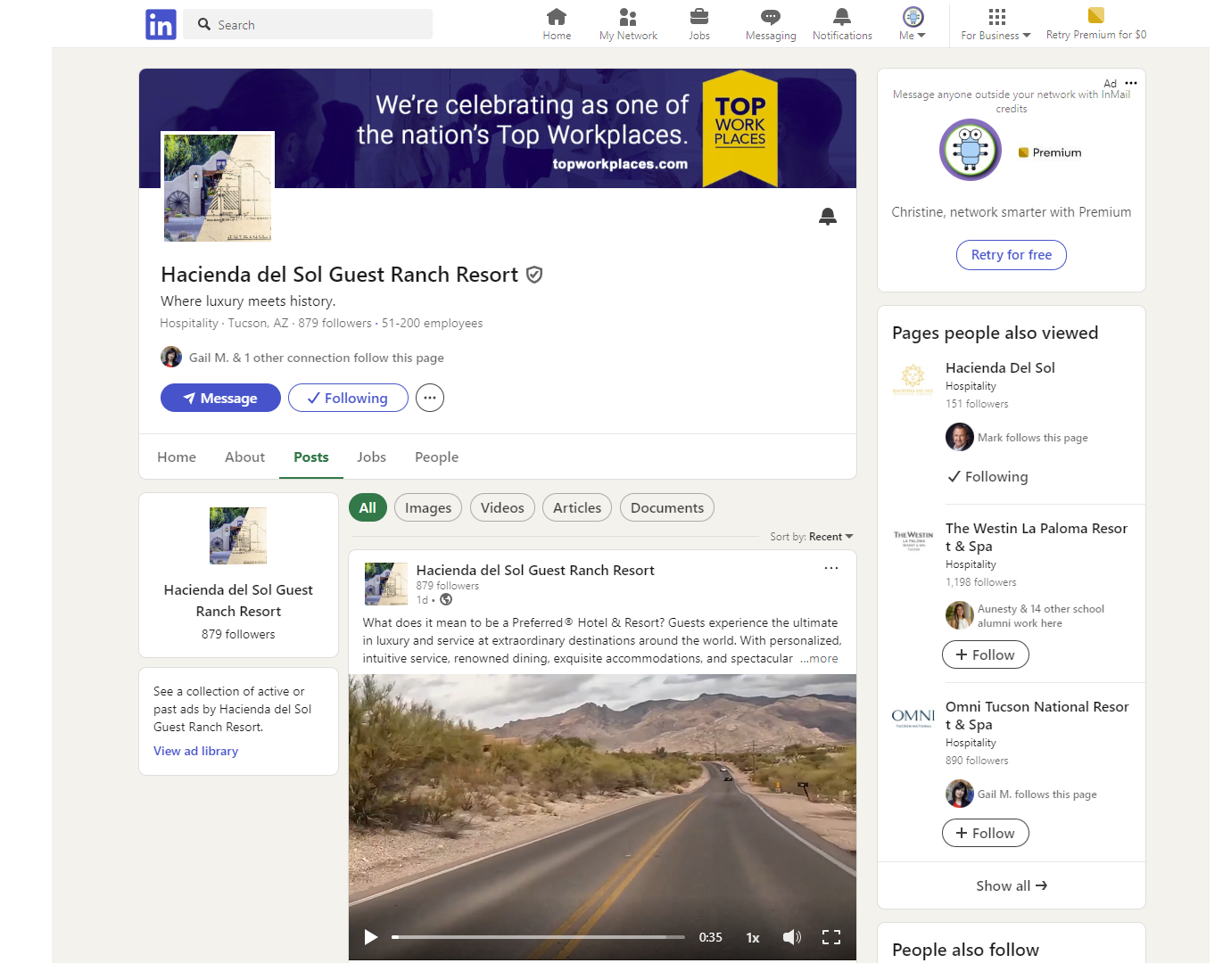
Task: Open the Hacienda Del Sol page link
Action: click(1000, 367)
